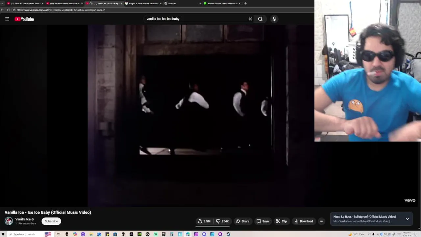Open weather widget 35°F Clear
Viewport: 421px width, 237px height.
[x=357, y=234]
